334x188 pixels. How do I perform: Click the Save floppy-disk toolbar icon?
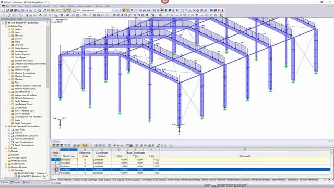(x=19, y=10)
